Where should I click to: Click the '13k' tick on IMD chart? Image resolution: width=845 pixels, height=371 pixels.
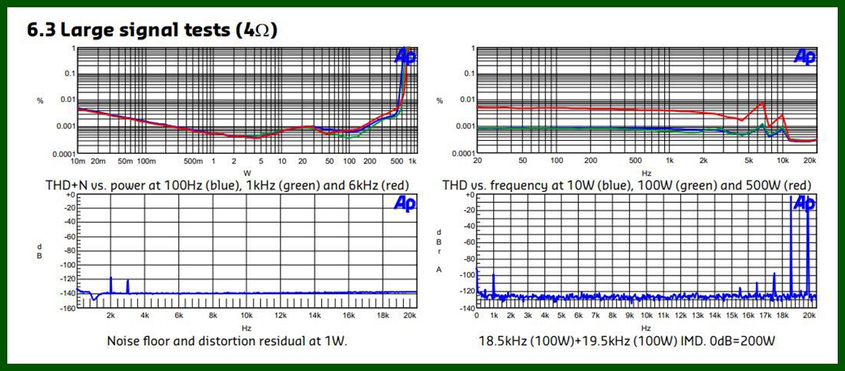click(698, 316)
